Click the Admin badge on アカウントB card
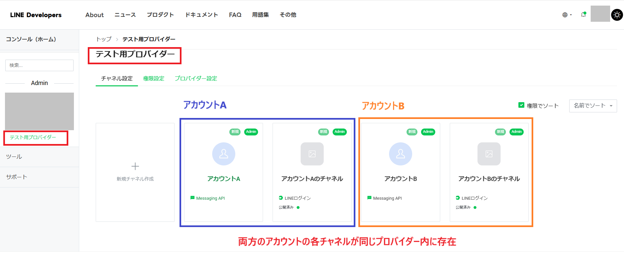The width and height of the screenshot is (624, 261). click(x=428, y=132)
